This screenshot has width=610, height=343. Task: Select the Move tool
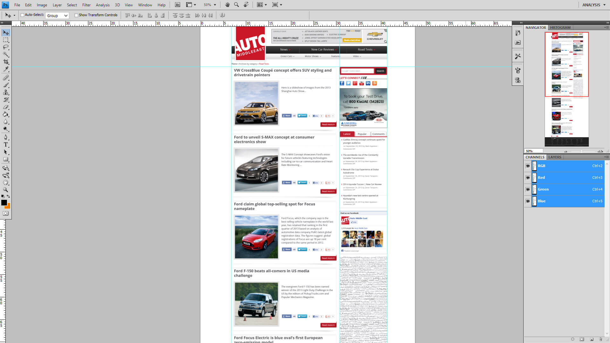tap(6, 33)
